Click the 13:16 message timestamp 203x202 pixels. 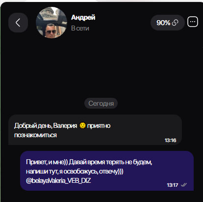coord(170,141)
